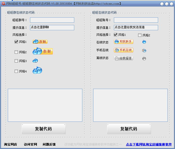Click the left 复制代码 button
The height and width of the screenshot is (149, 175).
44,129
